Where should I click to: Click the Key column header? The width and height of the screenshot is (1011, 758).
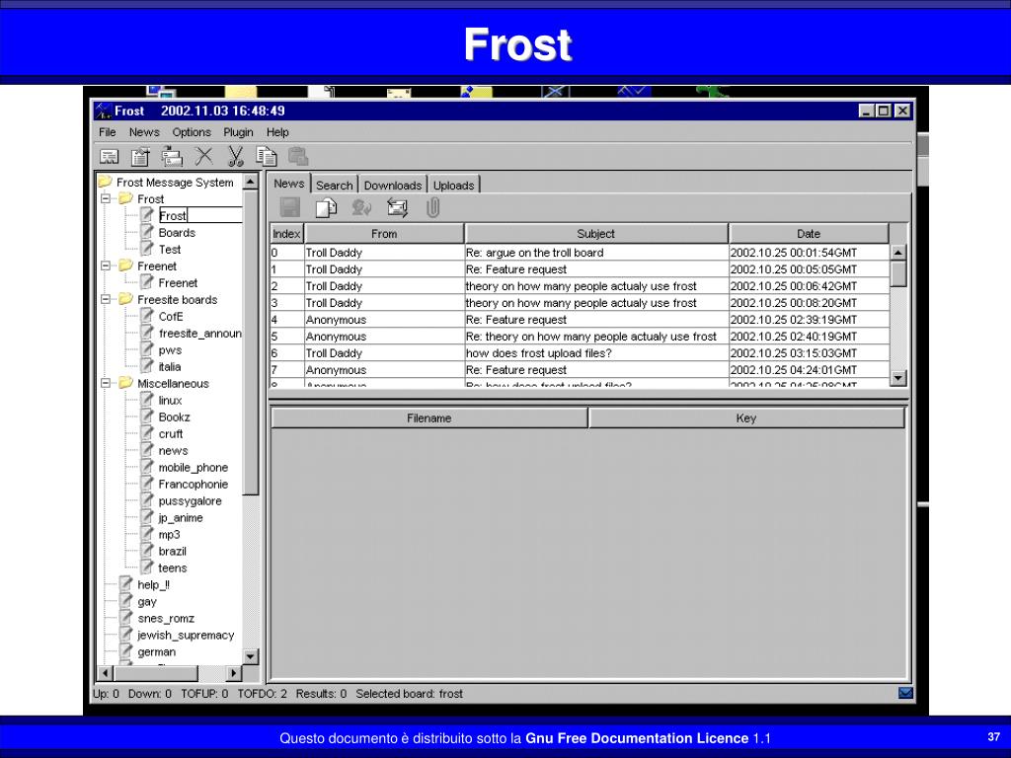(746, 418)
